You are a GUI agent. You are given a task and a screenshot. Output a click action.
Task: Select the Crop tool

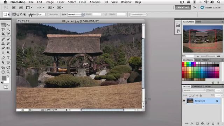pos(3,34)
